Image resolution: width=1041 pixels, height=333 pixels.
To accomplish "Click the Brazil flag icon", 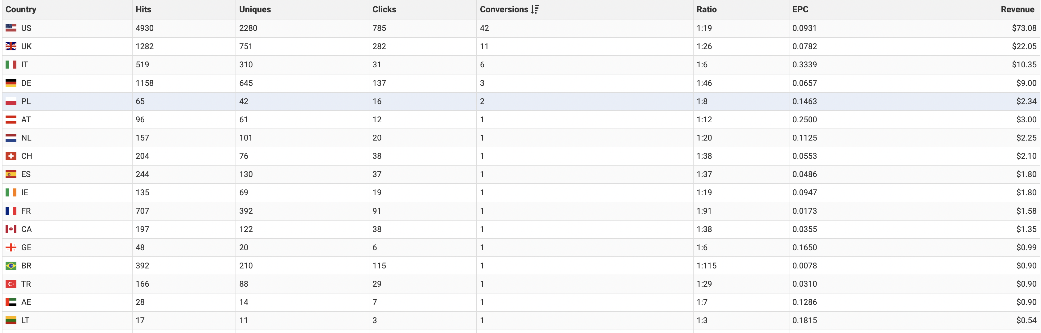I will pos(11,266).
